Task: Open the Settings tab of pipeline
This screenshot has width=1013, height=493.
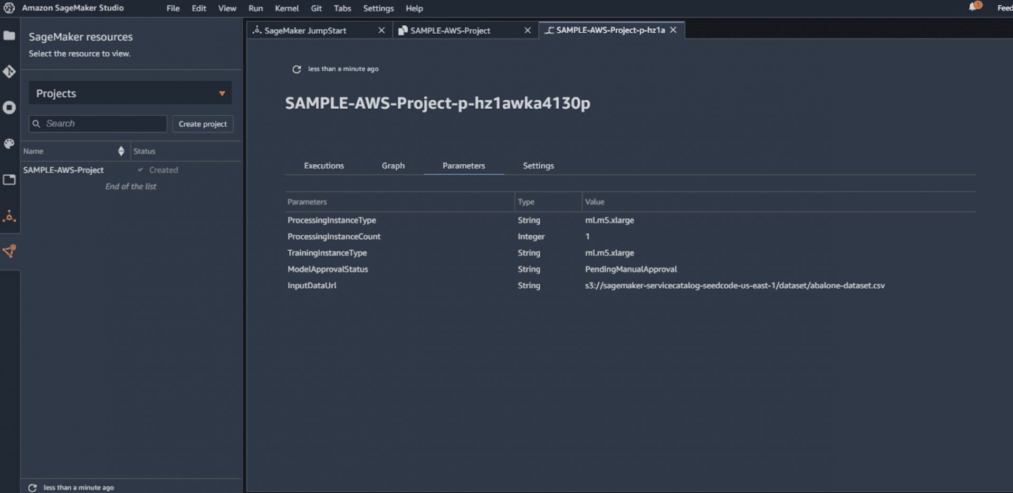Action: tap(538, 166)
